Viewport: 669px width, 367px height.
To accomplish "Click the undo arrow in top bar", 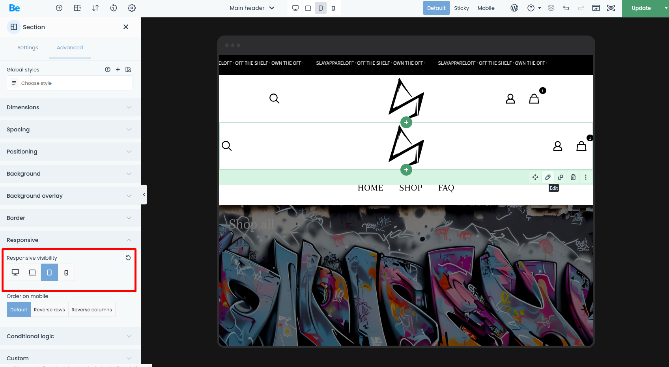I will coord(566,8).
